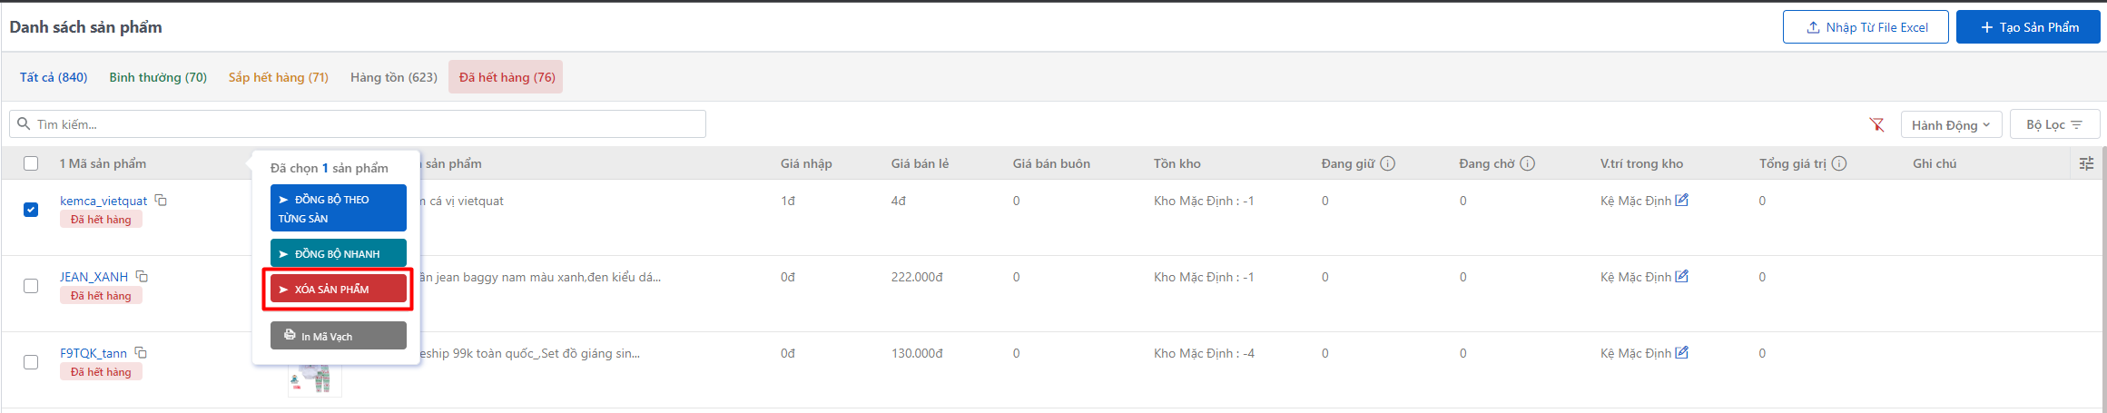
Task: Click the Xóa Sản Phẩm button
Action: coord(338,289)
